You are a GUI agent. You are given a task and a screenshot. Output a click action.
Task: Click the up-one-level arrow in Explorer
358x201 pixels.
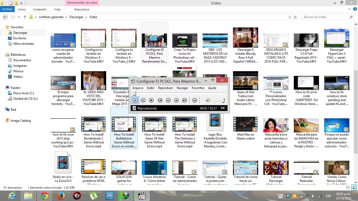point(25,17)
